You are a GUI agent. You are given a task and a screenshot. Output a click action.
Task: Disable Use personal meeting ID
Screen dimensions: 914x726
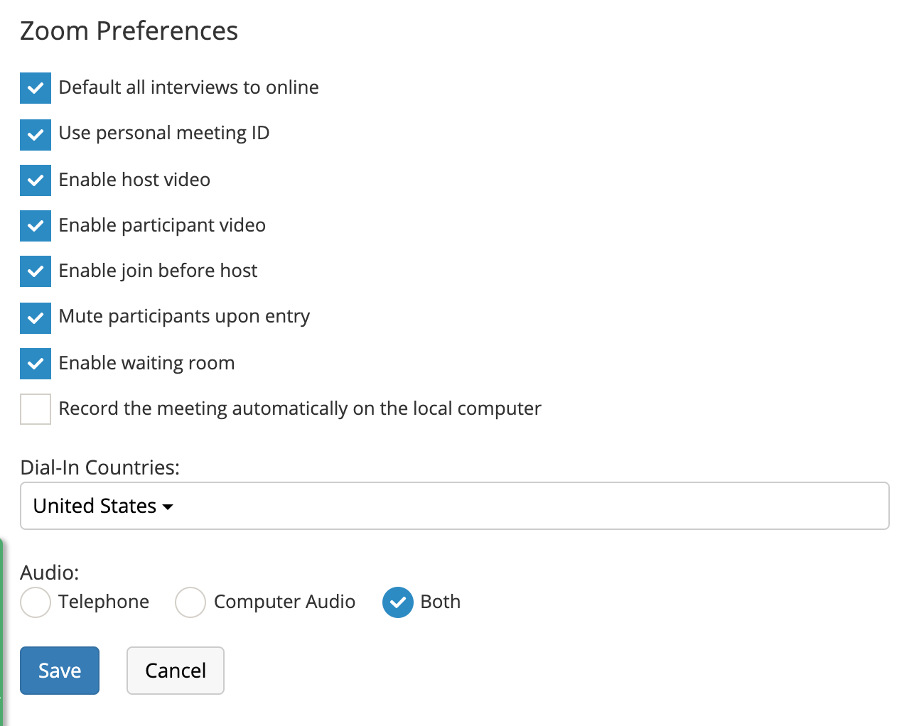(x=35, y=135)
